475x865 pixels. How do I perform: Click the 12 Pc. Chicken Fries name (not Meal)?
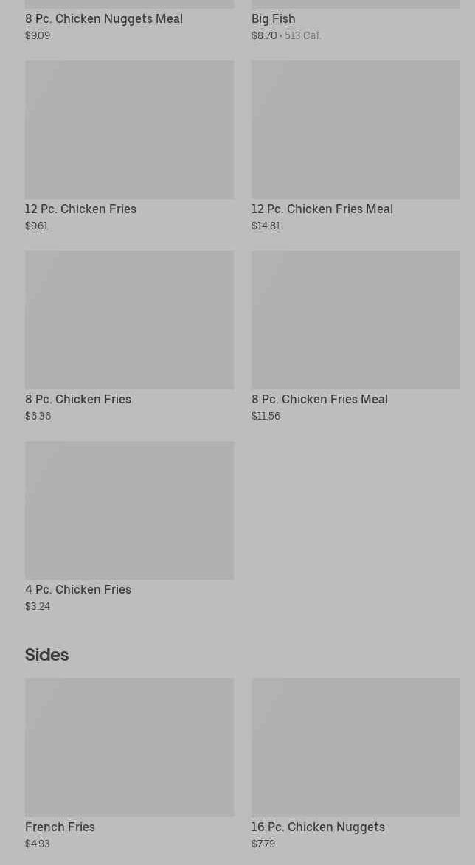pos(80,209)
